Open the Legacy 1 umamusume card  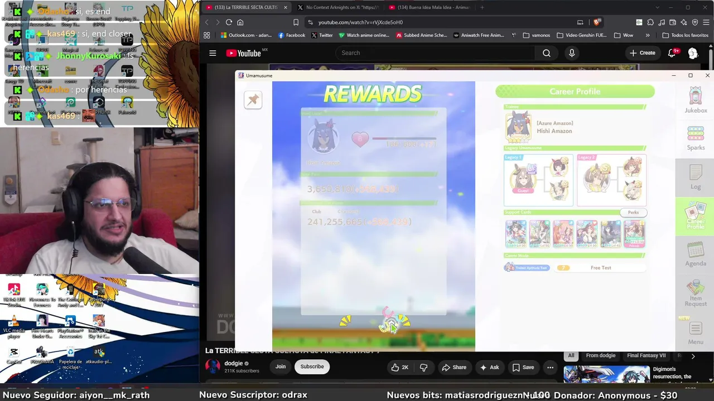538,180
